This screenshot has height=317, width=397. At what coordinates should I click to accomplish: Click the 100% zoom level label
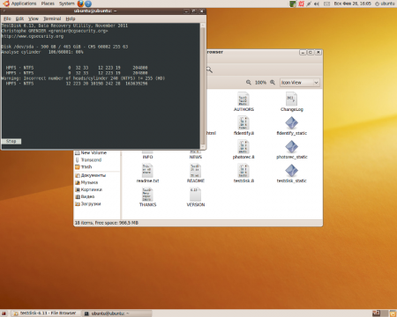click(x=260, y=83)
